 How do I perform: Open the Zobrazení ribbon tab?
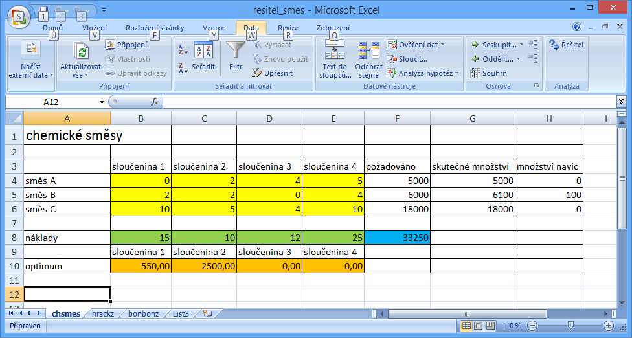click(333, 28)
